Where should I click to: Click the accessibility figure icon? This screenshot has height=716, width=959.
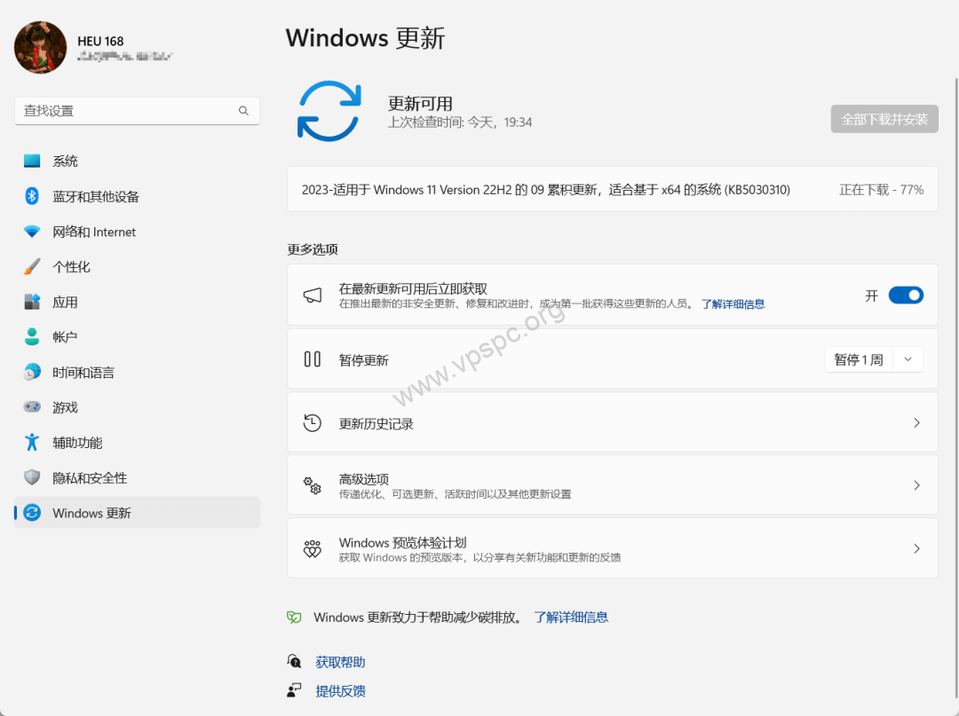32,443
